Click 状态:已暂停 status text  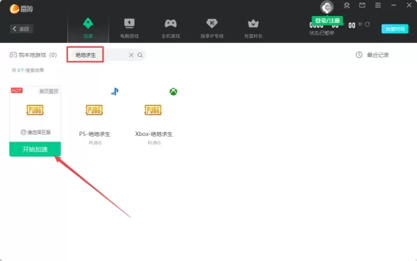(x=322, y=33)
